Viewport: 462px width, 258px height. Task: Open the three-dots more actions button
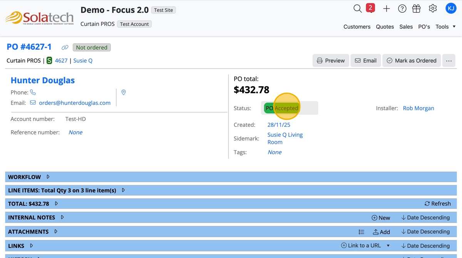pos(449,60)
